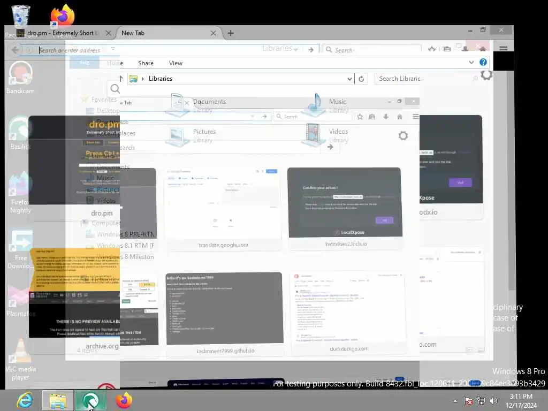Click the home icon in the inner browser toolbar
548x411 pixels.
(399, 117)
